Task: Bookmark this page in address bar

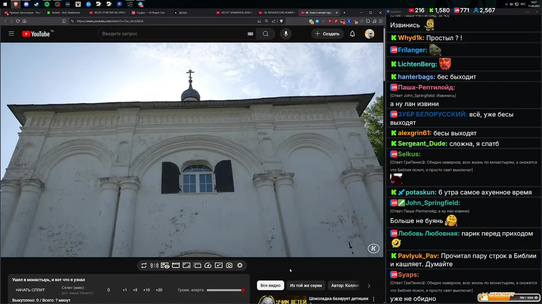Action: (64, 21)
